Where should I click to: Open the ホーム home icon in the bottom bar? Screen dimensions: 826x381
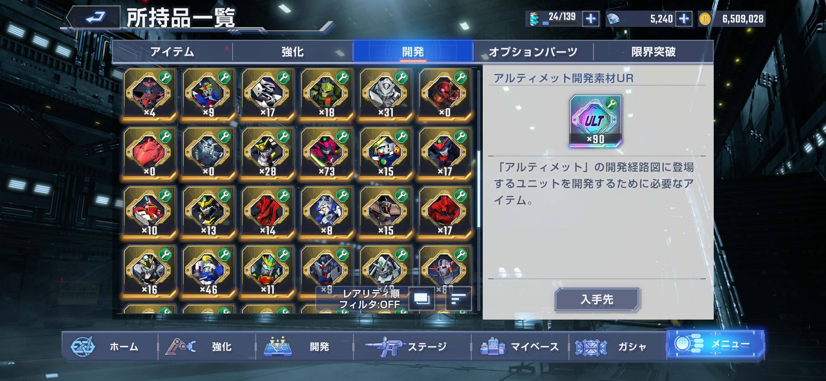(83, 347)
